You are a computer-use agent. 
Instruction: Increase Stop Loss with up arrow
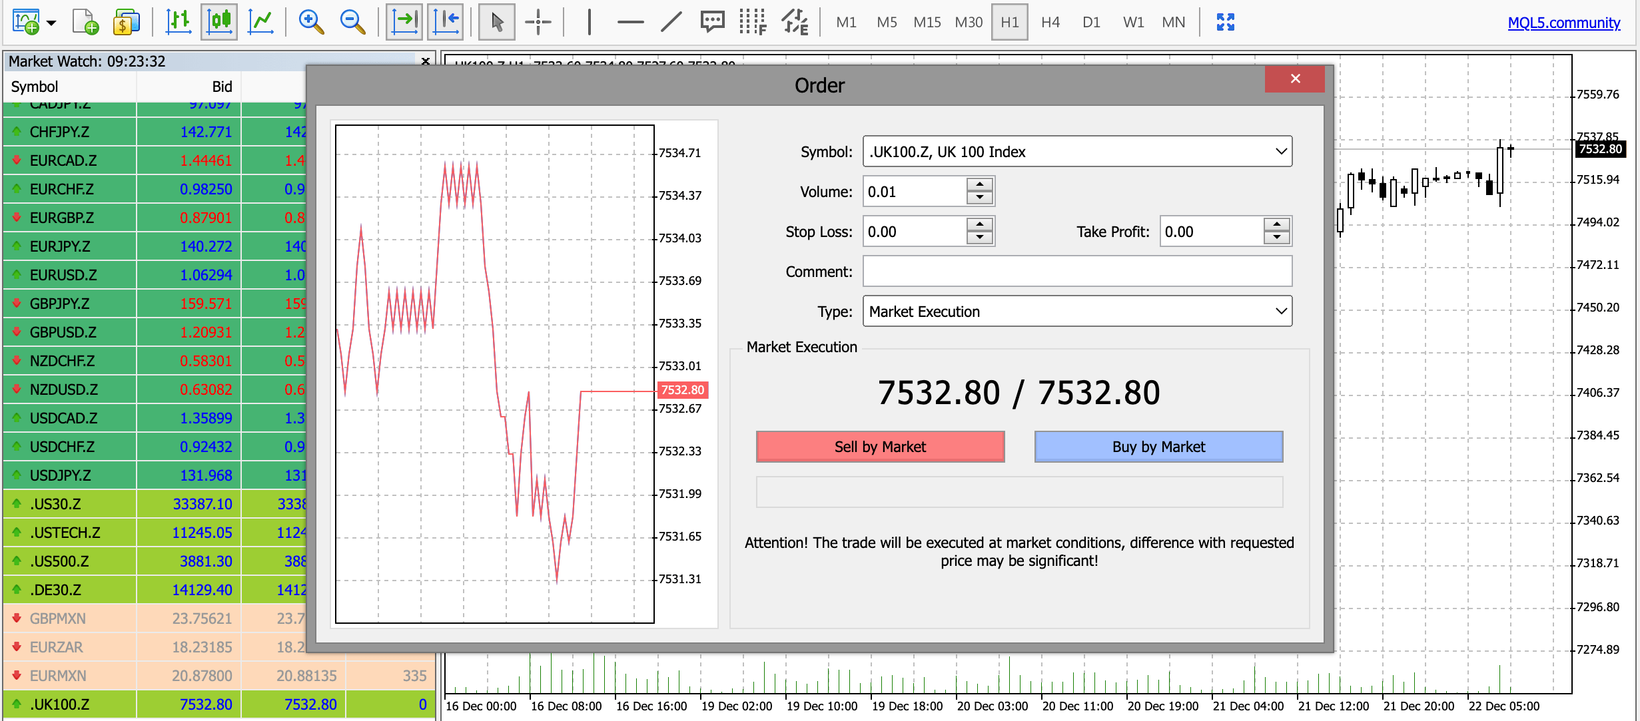[x=980, y=225]
